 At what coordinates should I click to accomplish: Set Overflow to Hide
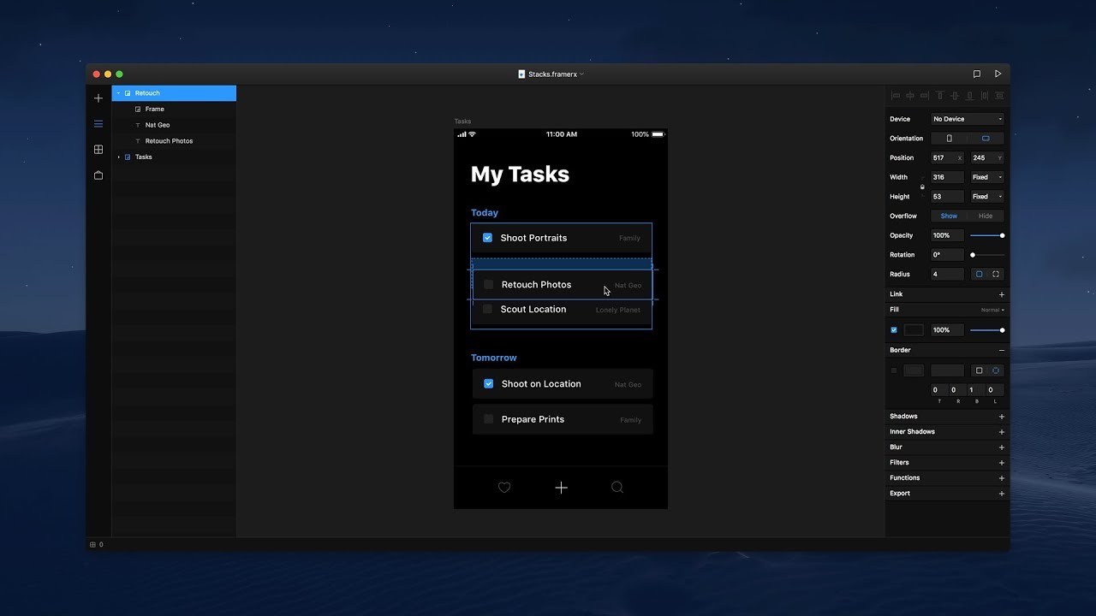986,216
